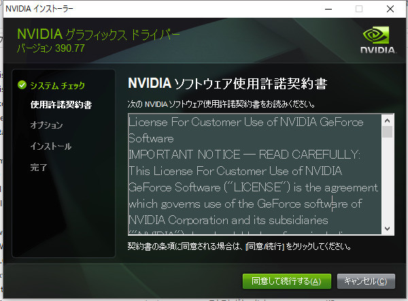The height and width of the screenshot is (301, 408).
Task: Click inside the license agreement text box
Action: (x=255, y=174)
